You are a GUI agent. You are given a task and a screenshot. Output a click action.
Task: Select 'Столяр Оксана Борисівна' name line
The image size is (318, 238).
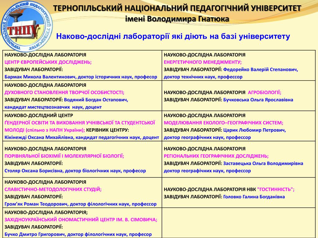pyautogui.click(x=34, y=171)
